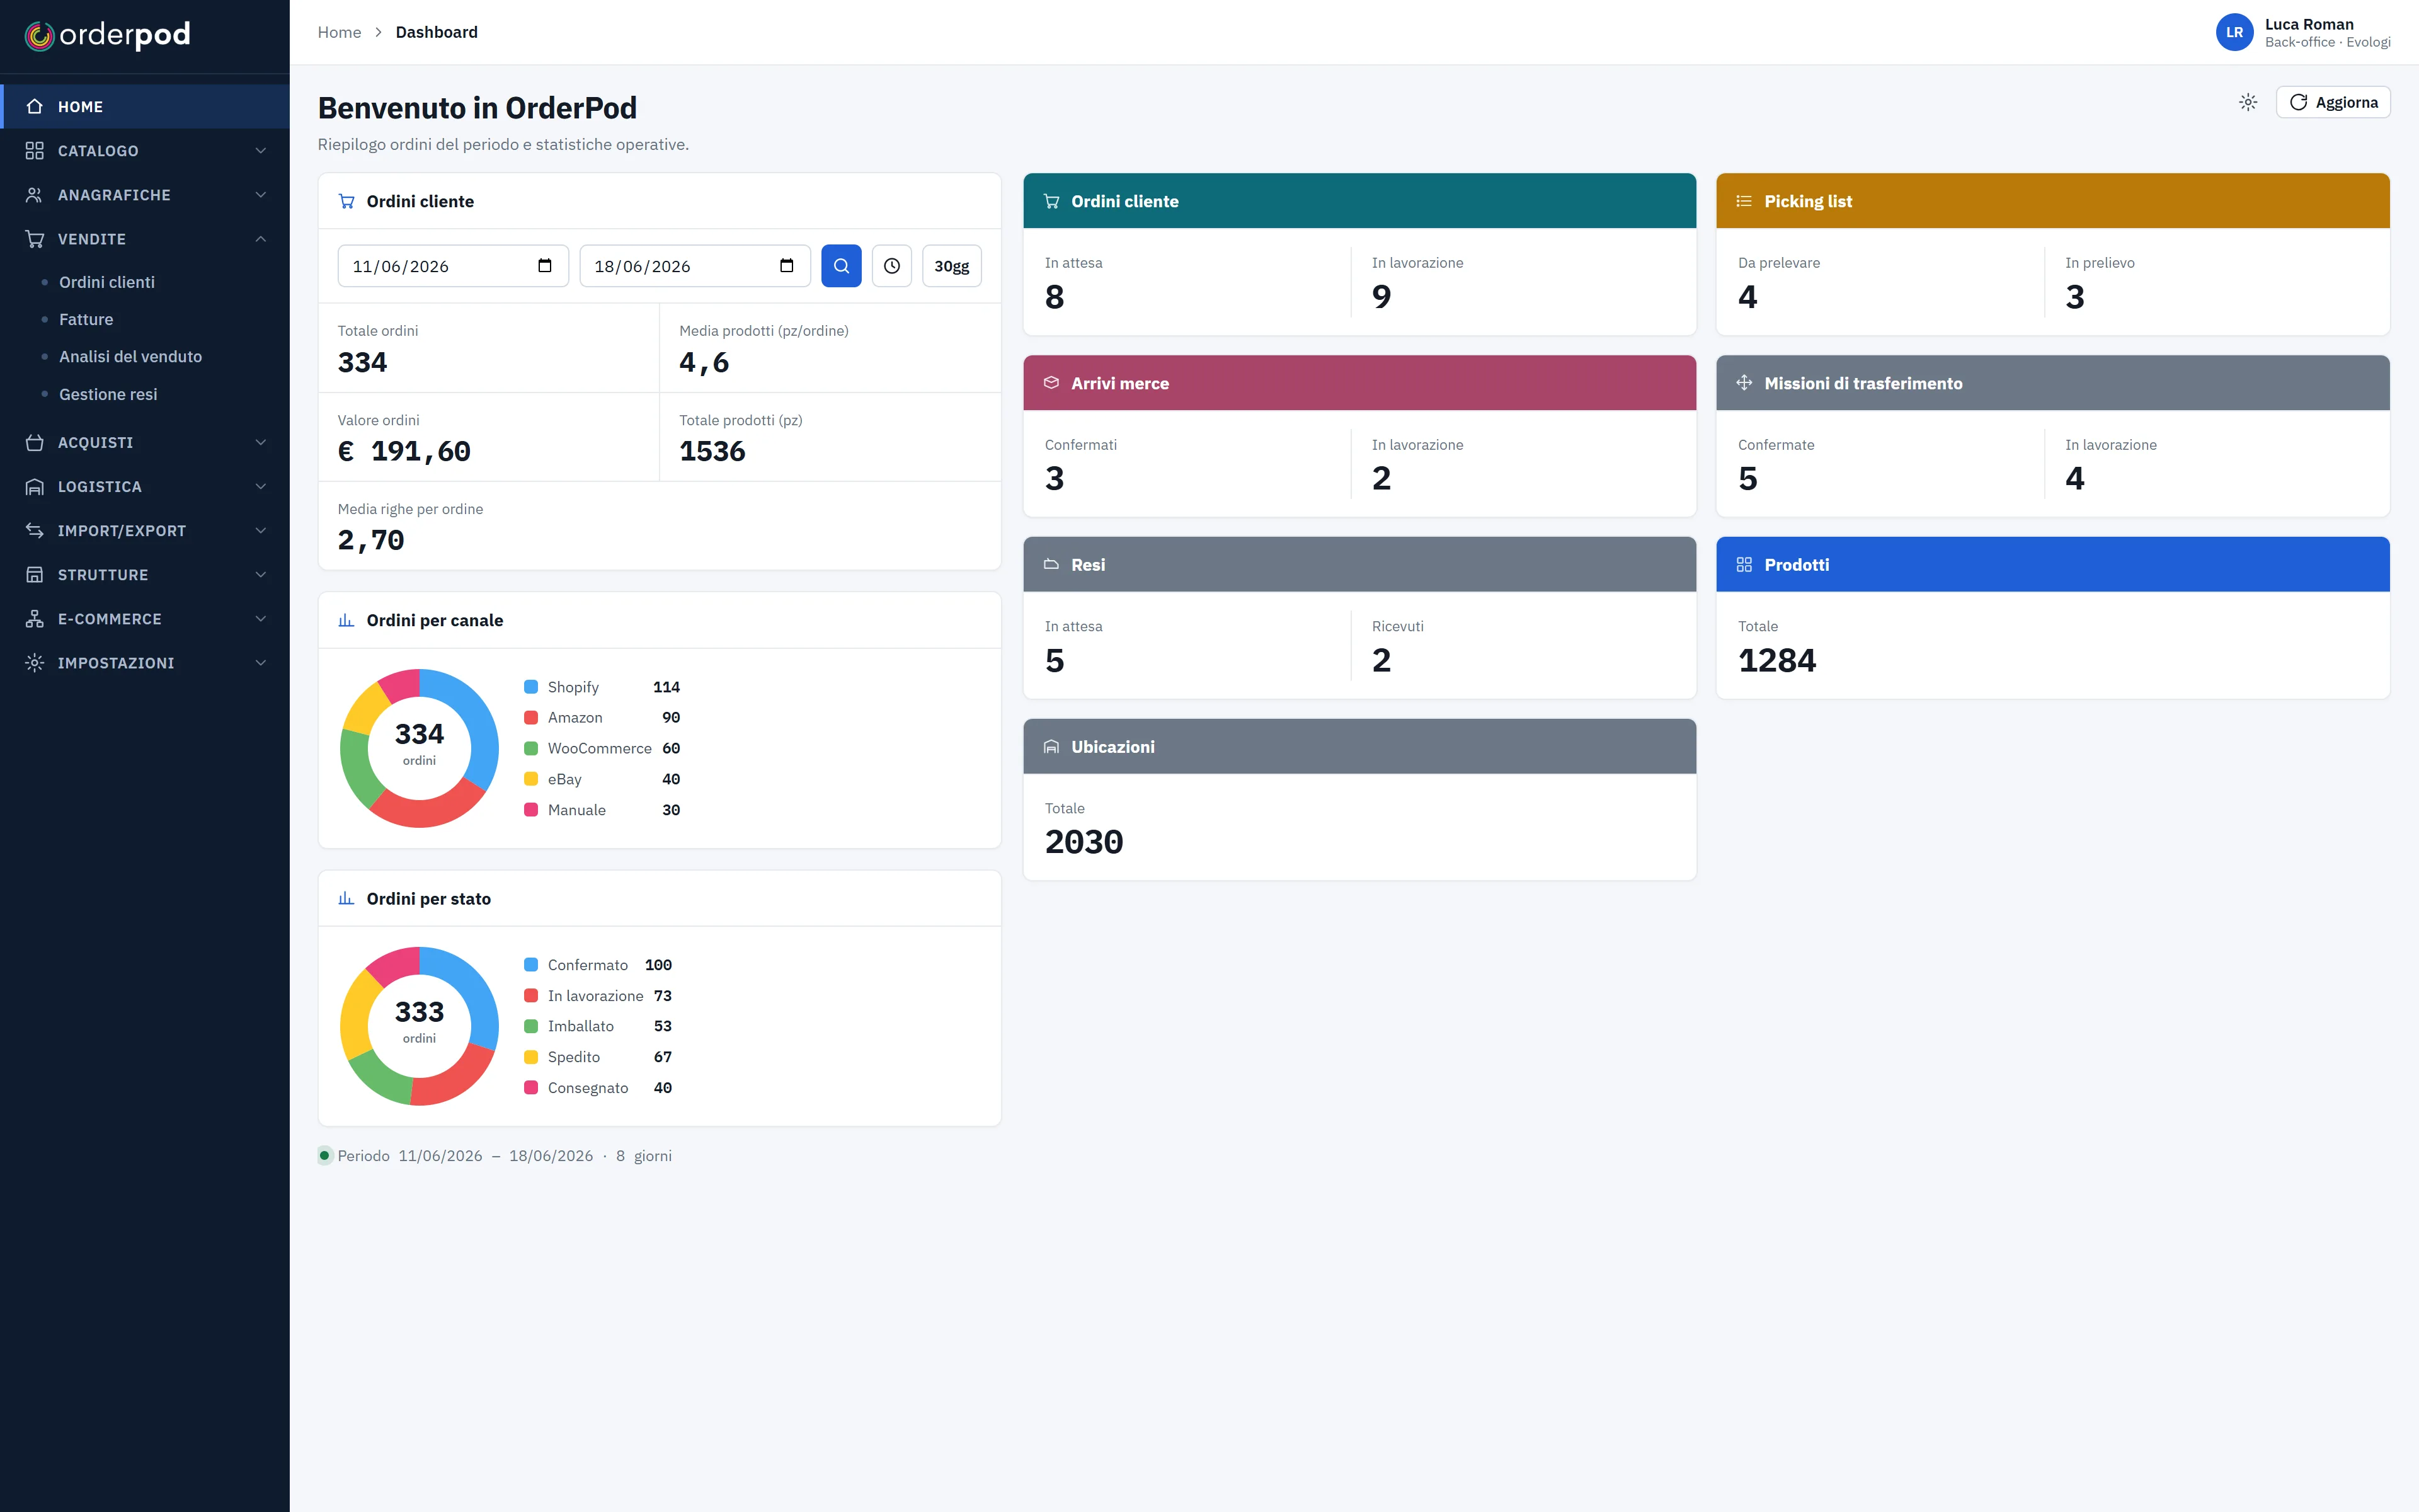Click the Strutture store icon
Image resolution: width=2419 pixels, height=1512 pixels.
(35, 574)
